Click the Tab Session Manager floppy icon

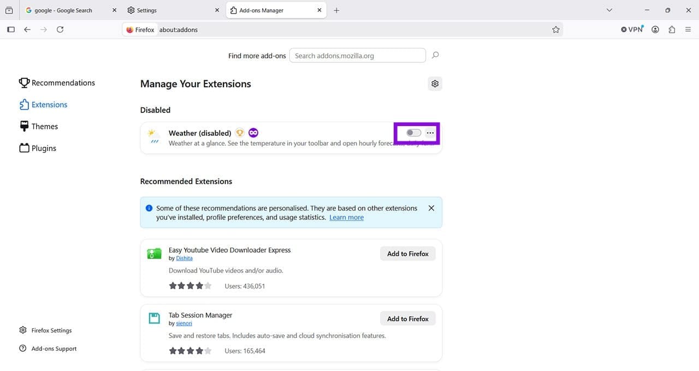coord(154,319)
